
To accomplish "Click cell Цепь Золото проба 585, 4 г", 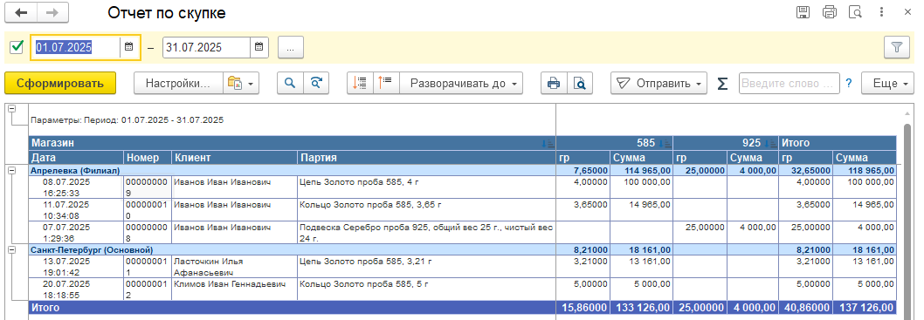I will click(x=427, y=187).
